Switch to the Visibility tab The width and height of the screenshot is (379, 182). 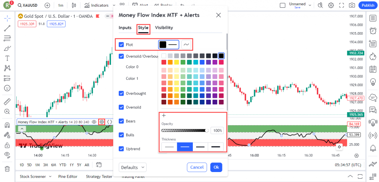[x=164, y=28]
